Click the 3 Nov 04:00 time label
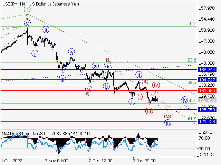The width and height of the screenshot is (221, 165). (x=57, y=161)
